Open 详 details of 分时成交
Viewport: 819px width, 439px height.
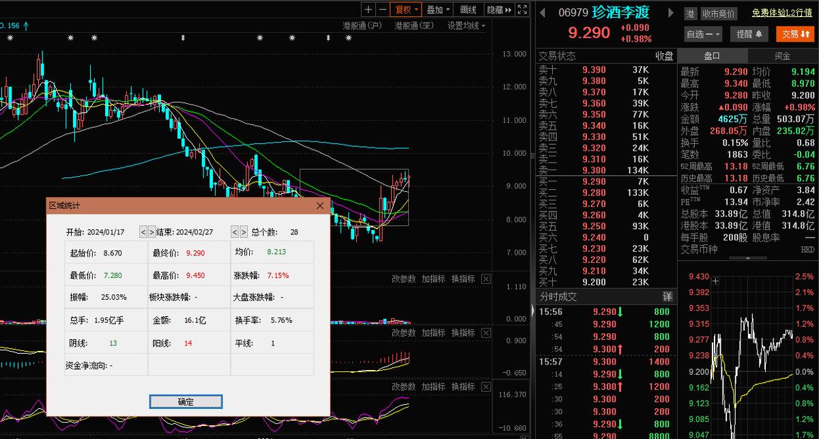pos(667,297)
